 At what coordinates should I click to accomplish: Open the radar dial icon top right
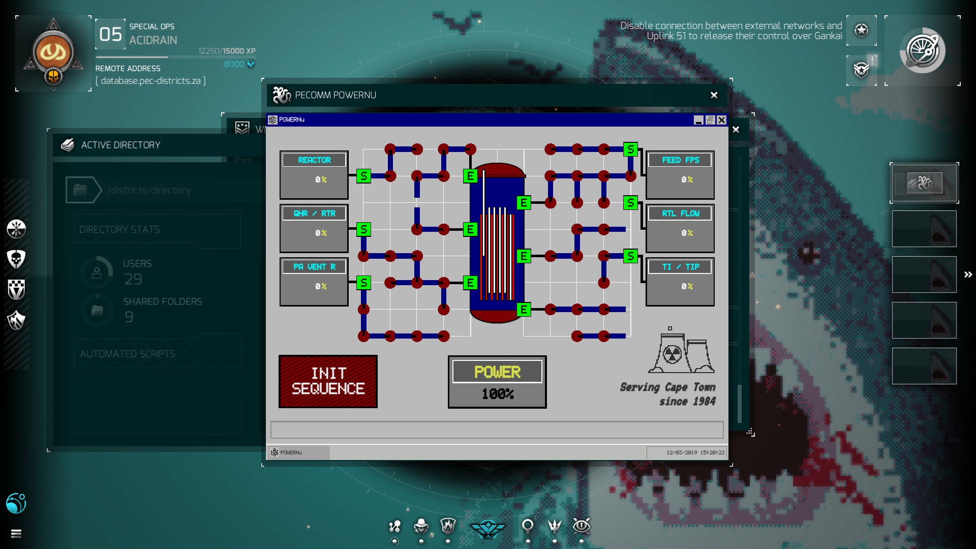(922, 51)
